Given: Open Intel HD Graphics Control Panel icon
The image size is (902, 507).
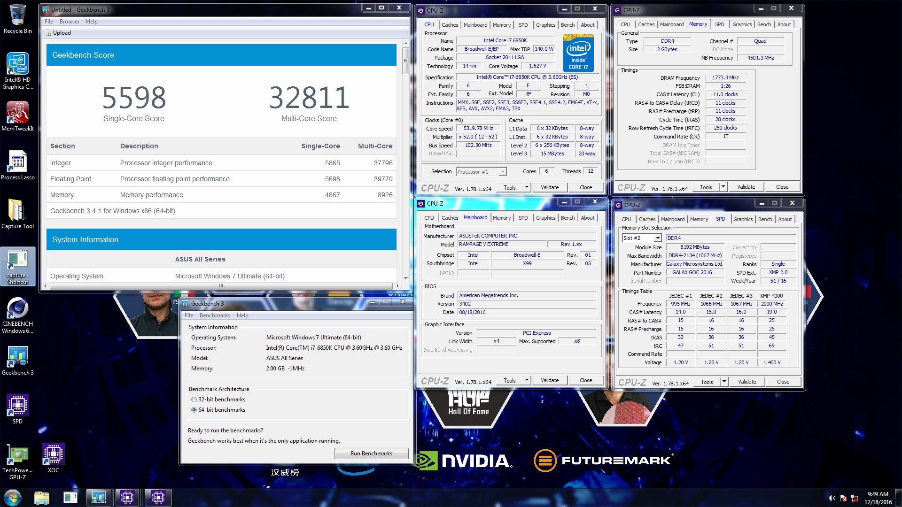Looking at the screenshot, I should (17, 70).
